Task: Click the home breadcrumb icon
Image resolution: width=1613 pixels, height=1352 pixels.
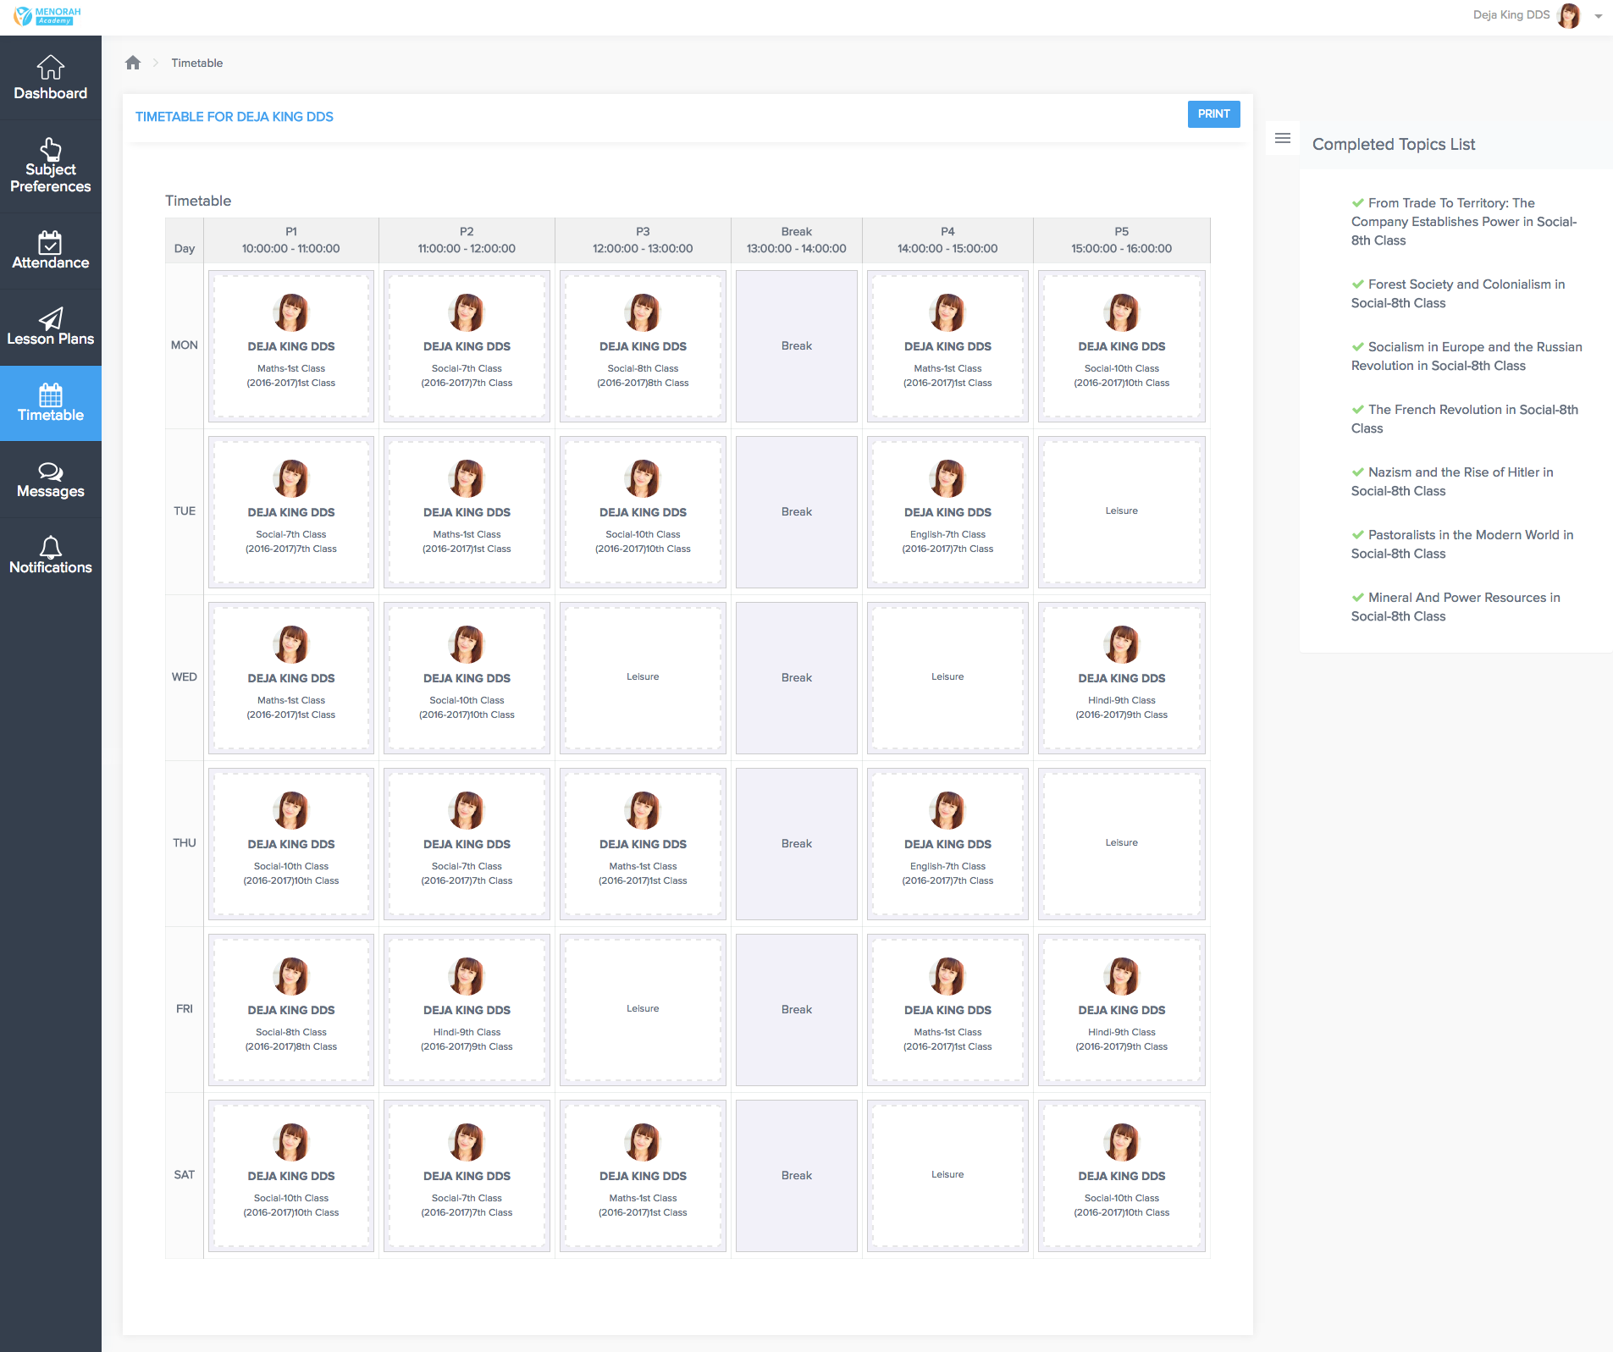Action: tap(133, 62)
